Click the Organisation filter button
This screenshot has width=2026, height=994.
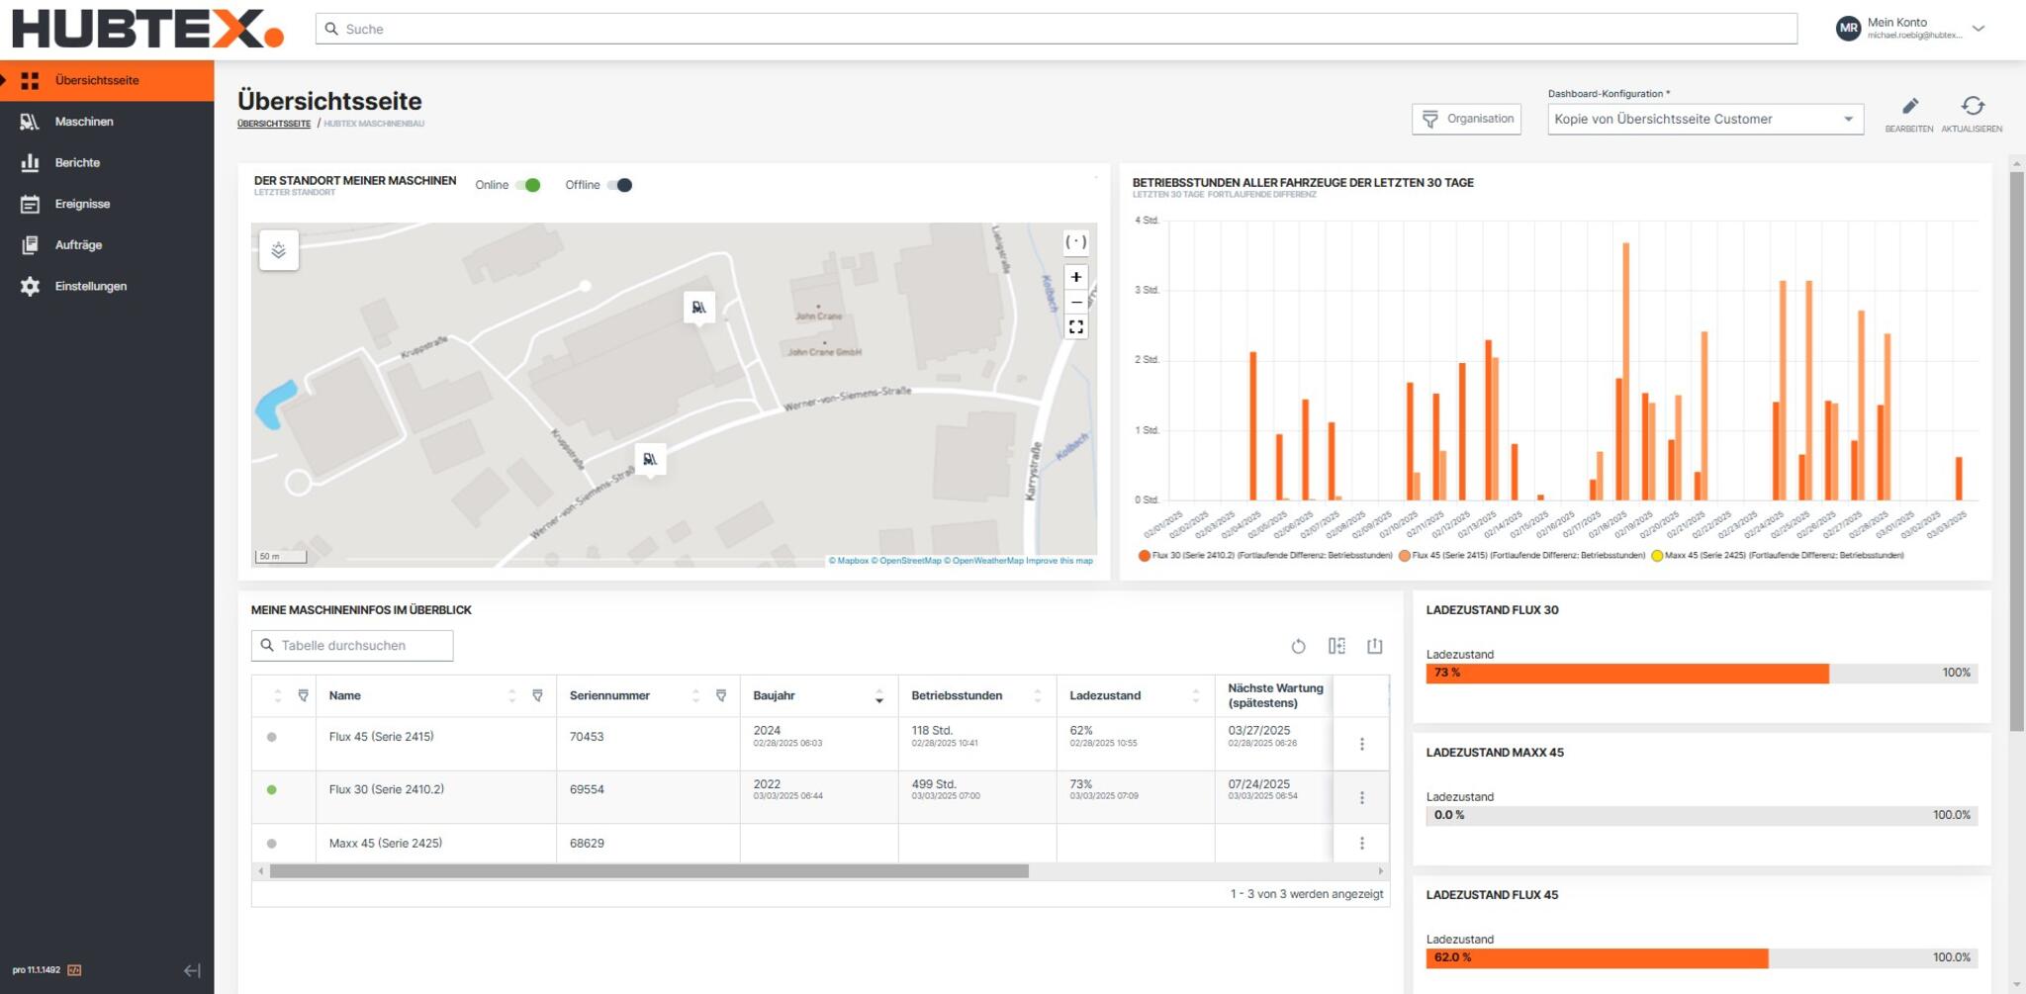point(1466,119)
